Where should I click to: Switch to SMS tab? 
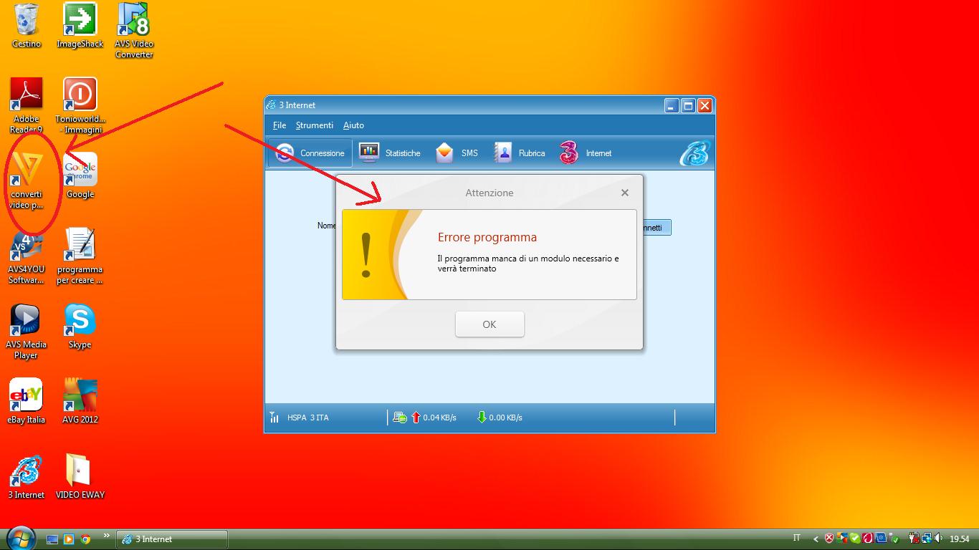point(456,153)
